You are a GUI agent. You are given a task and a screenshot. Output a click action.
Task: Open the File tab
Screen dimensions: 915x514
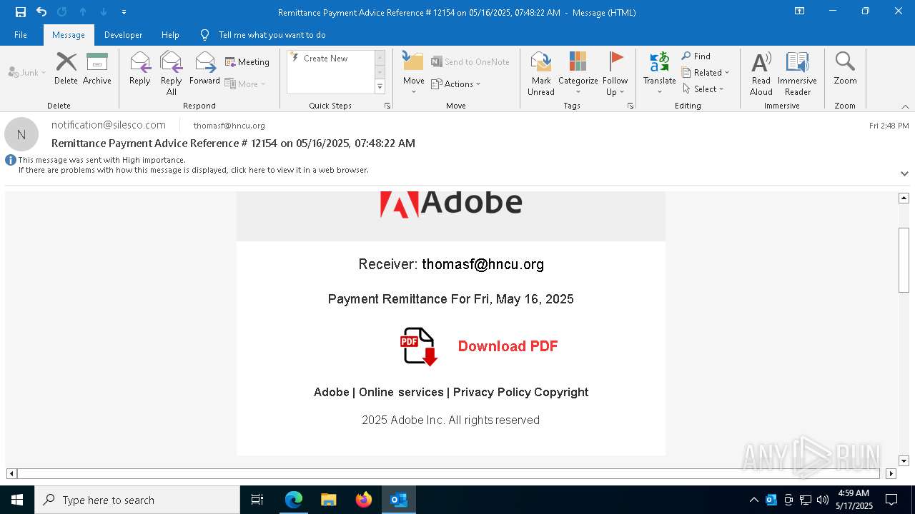pos(21,35)
